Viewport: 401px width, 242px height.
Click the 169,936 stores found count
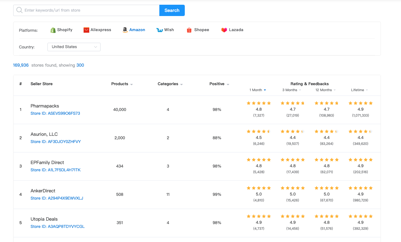click(21, 65)
